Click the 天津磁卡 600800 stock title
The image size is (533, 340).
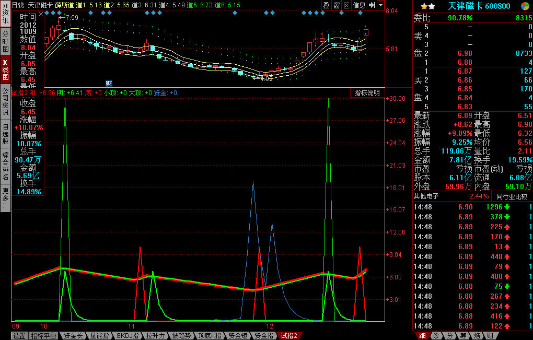point(479,6)
